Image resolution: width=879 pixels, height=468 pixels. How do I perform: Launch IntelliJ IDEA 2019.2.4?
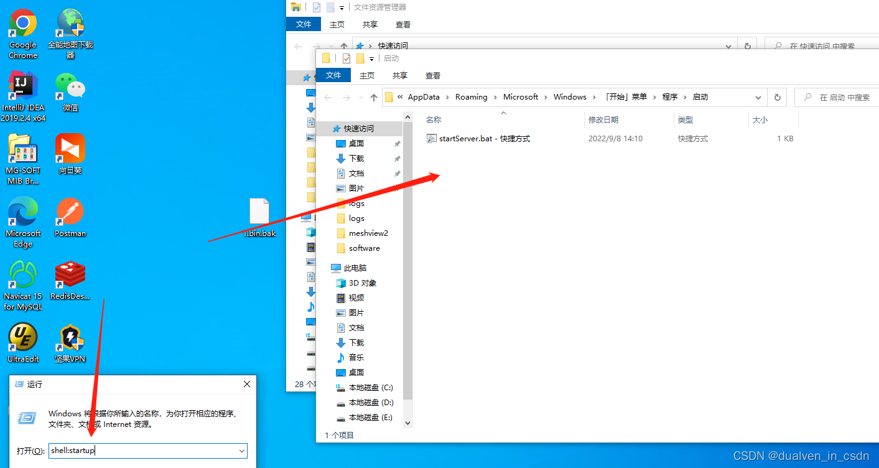point(23,87)
